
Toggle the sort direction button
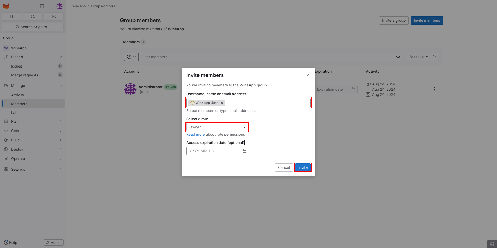pyautogui.click(x=435, y=57)
